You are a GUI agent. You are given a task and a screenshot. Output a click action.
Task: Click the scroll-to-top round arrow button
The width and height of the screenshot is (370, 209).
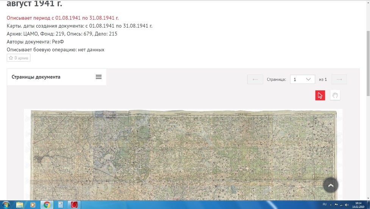coord(331,185)
